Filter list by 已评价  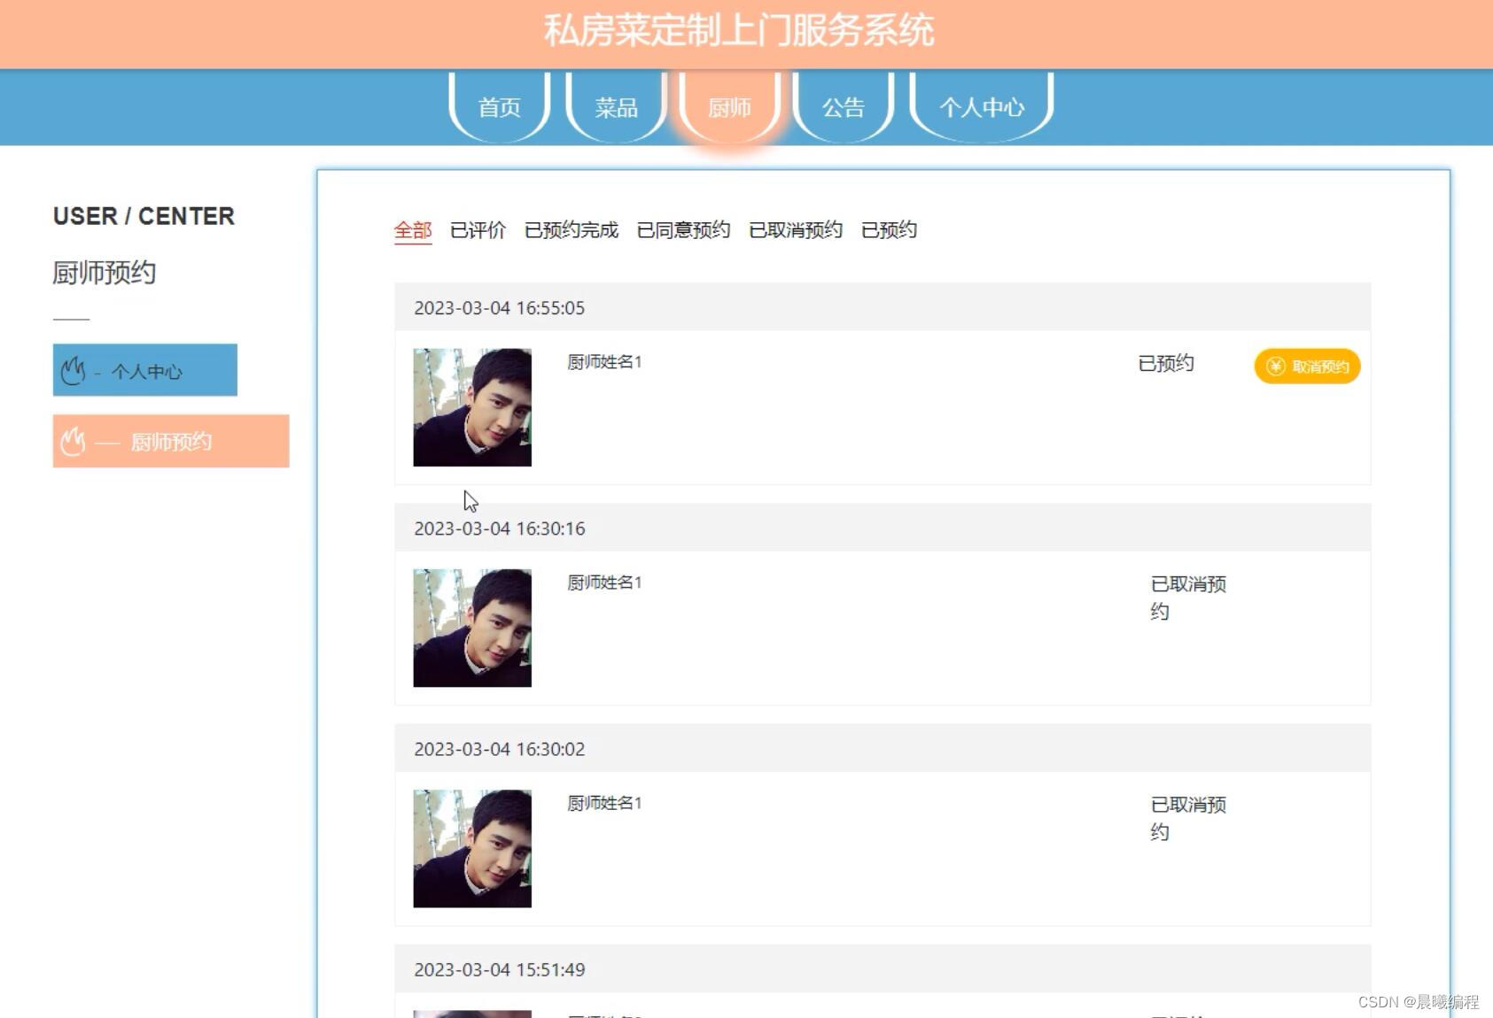(478, 230)
